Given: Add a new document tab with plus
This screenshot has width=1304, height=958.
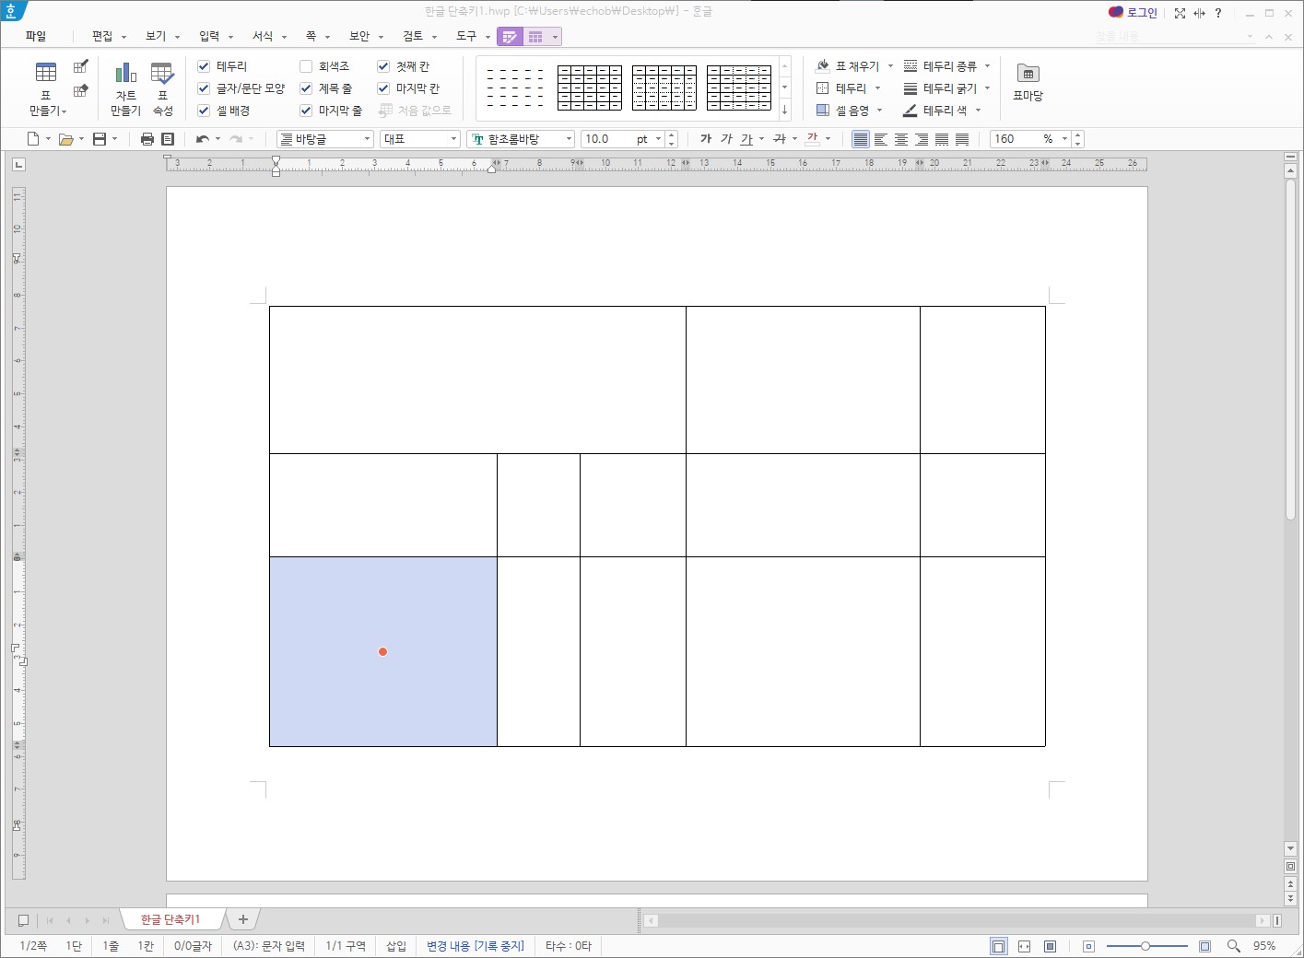Looking at the screenshot, I should 243,919.
